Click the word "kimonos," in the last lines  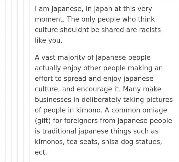[50, 142]
